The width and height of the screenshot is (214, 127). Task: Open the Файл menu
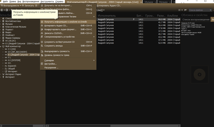[5, 2]
